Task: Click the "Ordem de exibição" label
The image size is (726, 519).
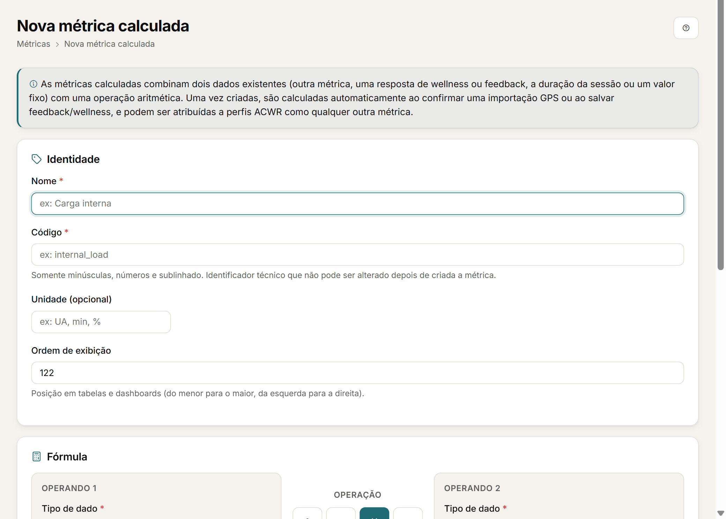Action: 71,351
